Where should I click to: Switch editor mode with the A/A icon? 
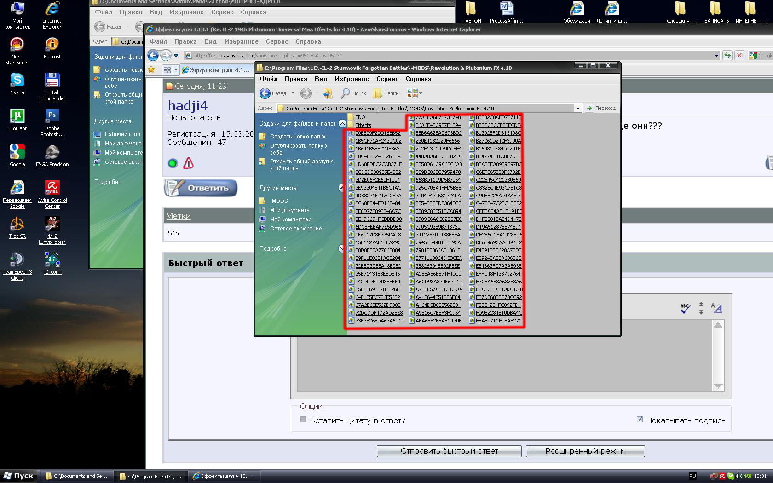pos(716,308)
